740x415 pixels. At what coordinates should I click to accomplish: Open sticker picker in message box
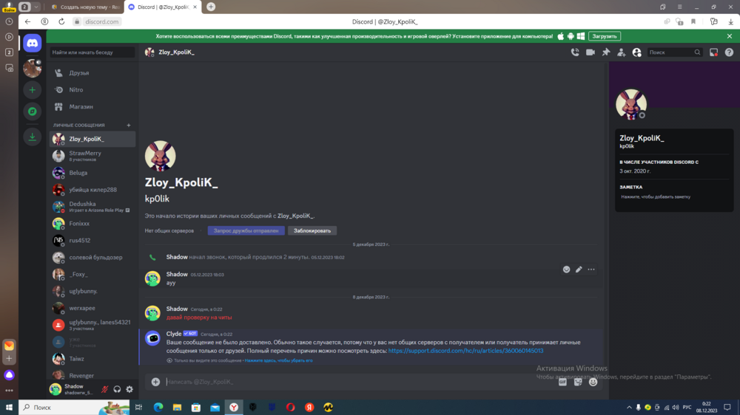578,382
